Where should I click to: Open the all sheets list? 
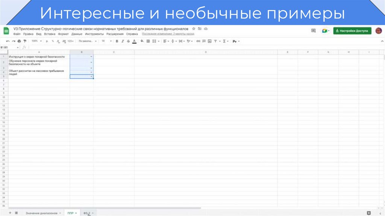click(17, 213)
